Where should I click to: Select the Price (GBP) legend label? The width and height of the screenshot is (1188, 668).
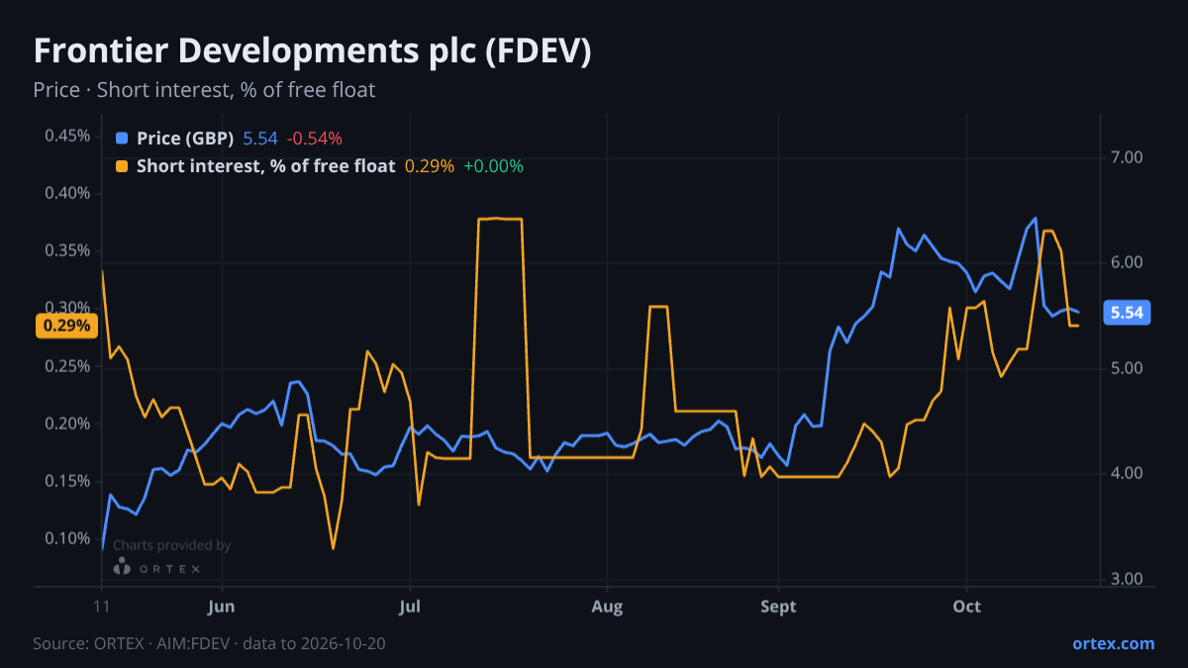click(x=185, y=139)
